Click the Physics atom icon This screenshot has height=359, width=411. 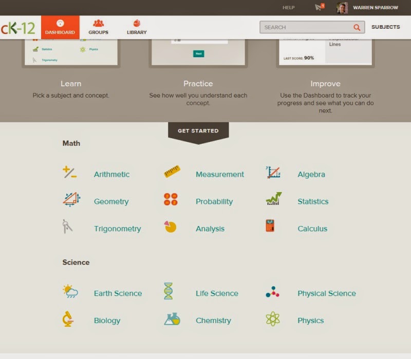click(x=273, y=318)
